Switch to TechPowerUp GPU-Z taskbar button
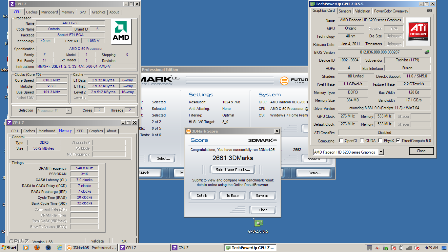 point(250,248)
